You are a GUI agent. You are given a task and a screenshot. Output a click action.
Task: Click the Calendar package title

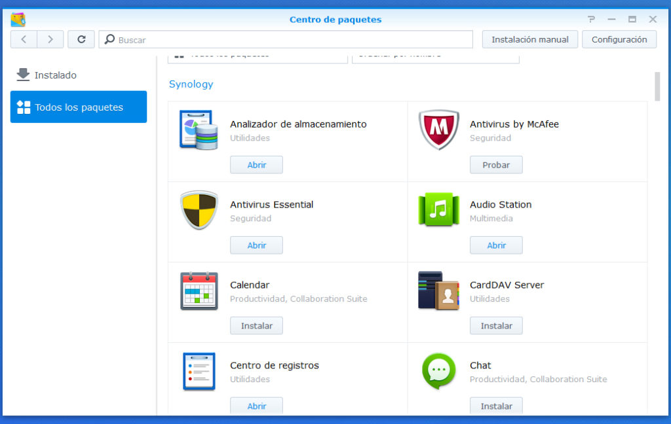point(250,285)
